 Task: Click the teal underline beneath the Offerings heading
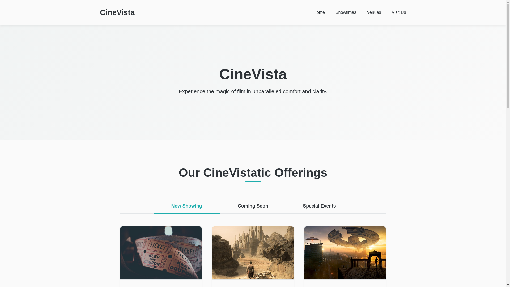tap(253, 182)
